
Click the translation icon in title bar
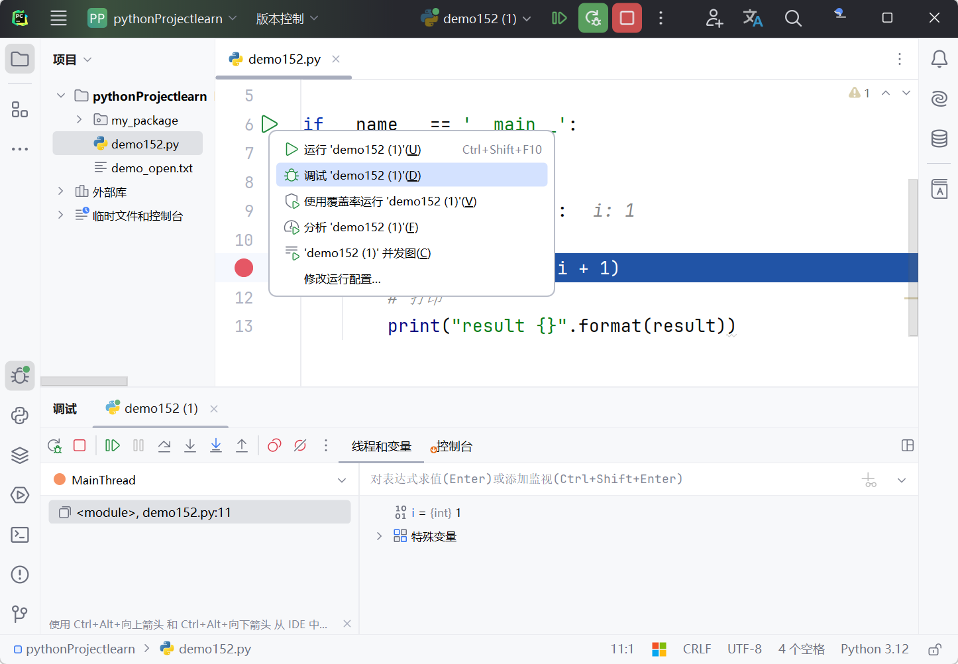(x=753, y=19)
